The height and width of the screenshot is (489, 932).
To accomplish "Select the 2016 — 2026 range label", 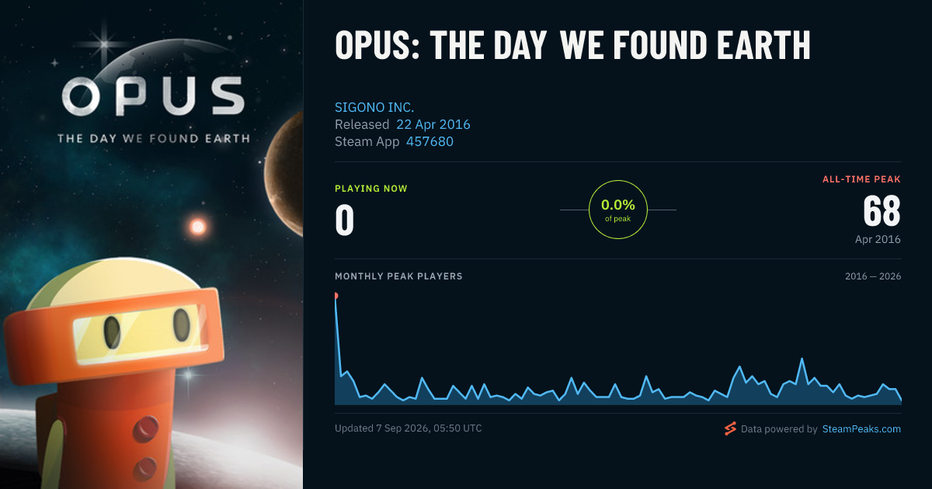I will [873, 276].
